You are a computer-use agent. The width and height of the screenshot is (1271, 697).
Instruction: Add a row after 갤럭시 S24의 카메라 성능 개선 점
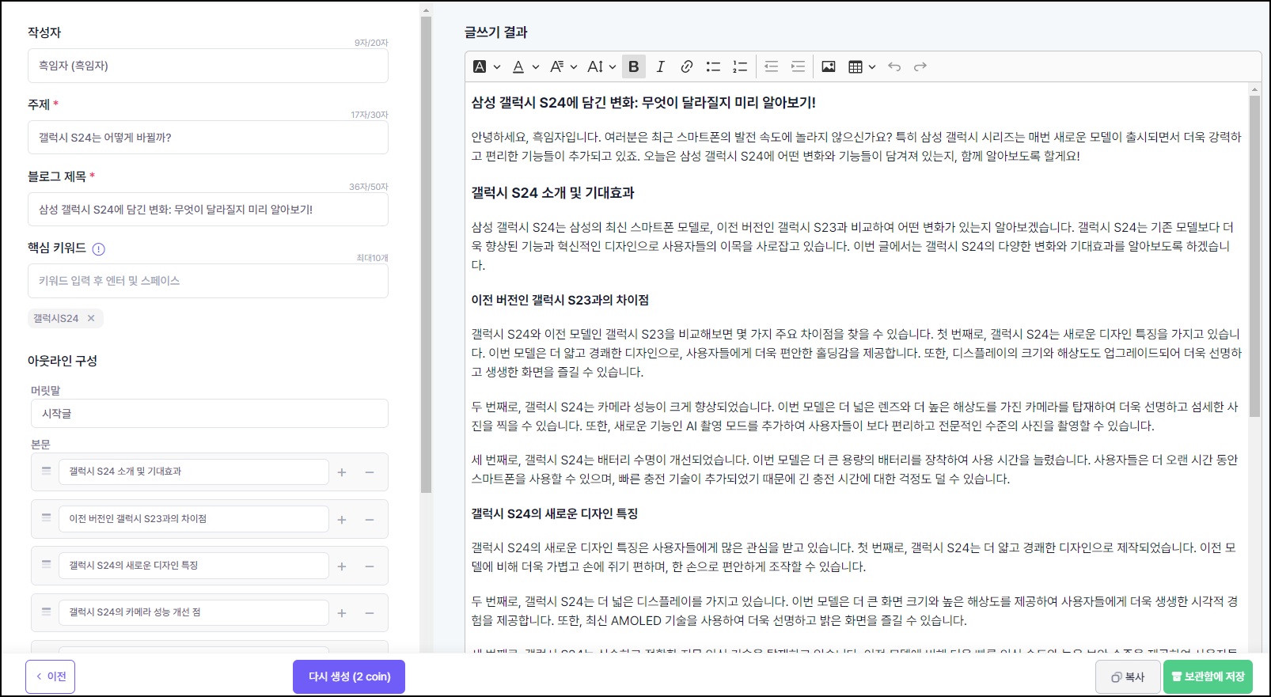(x=342, y=613)
